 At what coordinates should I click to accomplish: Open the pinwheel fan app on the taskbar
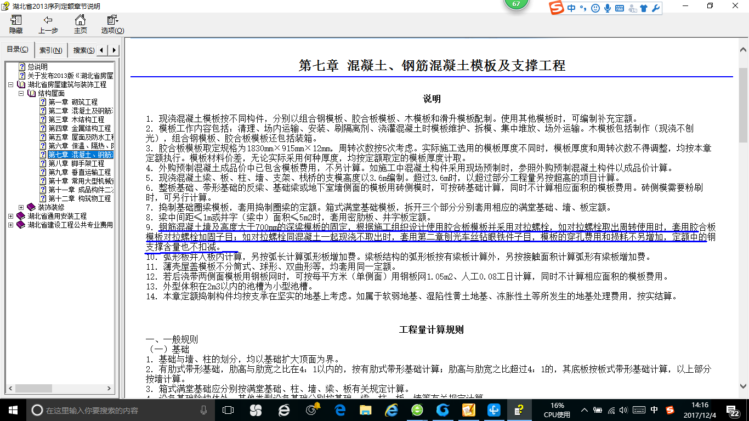256,410
